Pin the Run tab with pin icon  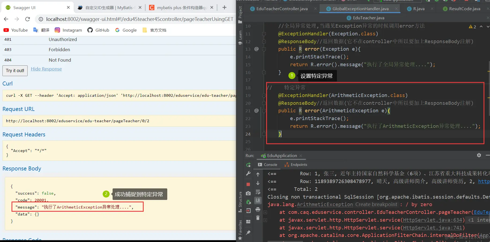click(248, 232)
